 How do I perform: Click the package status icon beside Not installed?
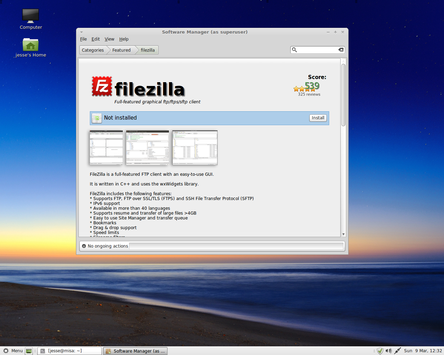(x=97, y=118)
